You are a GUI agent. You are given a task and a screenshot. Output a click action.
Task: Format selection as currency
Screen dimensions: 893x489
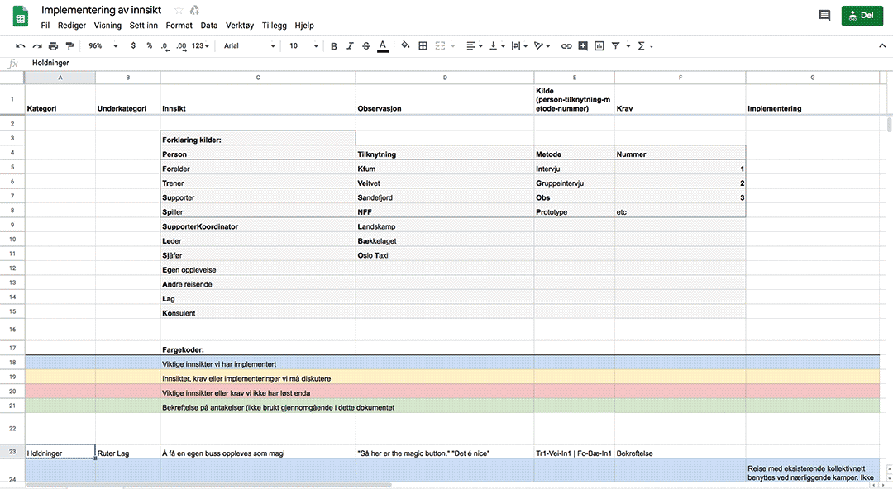click(x=133, y=45)
